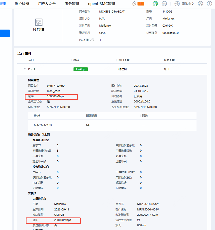Click the 状态 column header
Screen dimensions: 215x230
76,60
